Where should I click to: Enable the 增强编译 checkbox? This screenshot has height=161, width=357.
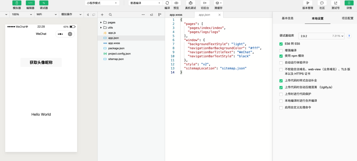coord(281,50)
